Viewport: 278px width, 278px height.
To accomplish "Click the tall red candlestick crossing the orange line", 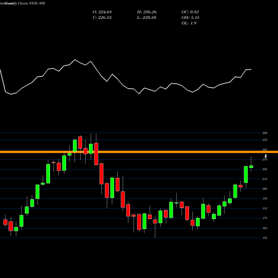I will pyautogui.click(x=96, y=154).
